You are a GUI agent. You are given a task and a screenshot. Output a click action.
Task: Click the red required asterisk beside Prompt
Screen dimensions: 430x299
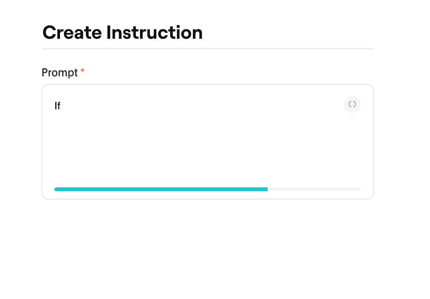82,71
